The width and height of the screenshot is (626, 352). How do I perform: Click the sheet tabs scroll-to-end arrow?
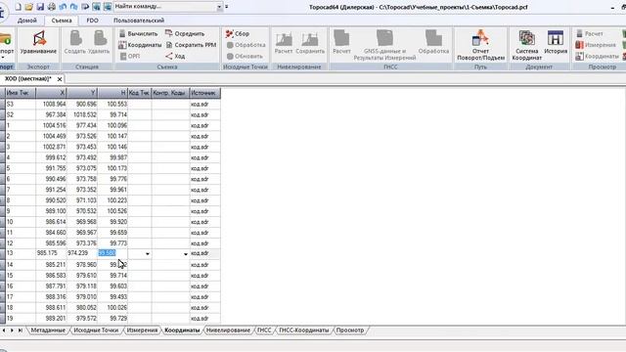20,330
